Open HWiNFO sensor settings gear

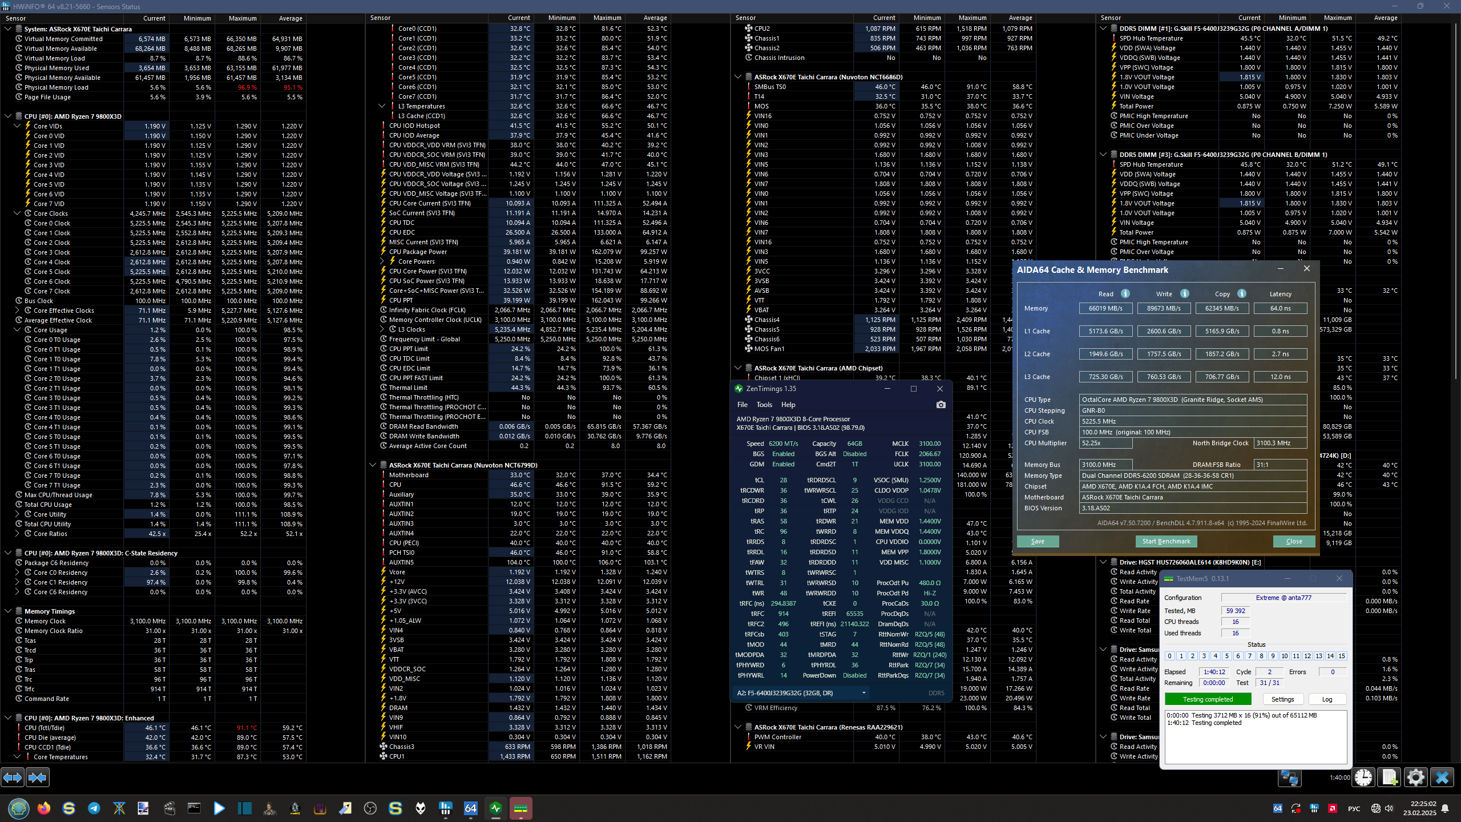(x=1415, y=777)
